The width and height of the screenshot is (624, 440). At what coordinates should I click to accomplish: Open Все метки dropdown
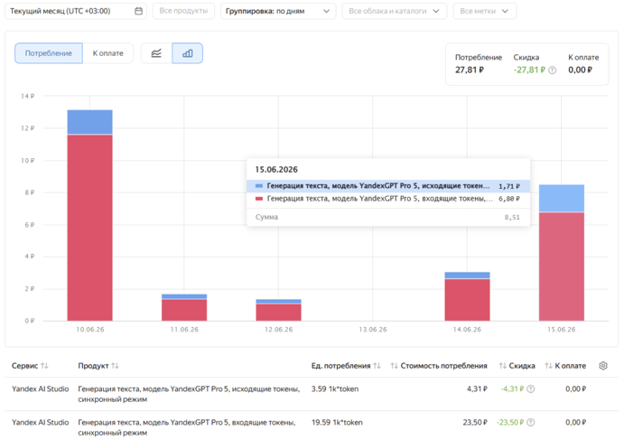pyautogui.click(x=485, y=11)
